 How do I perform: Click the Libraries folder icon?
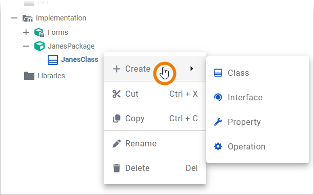29,76
